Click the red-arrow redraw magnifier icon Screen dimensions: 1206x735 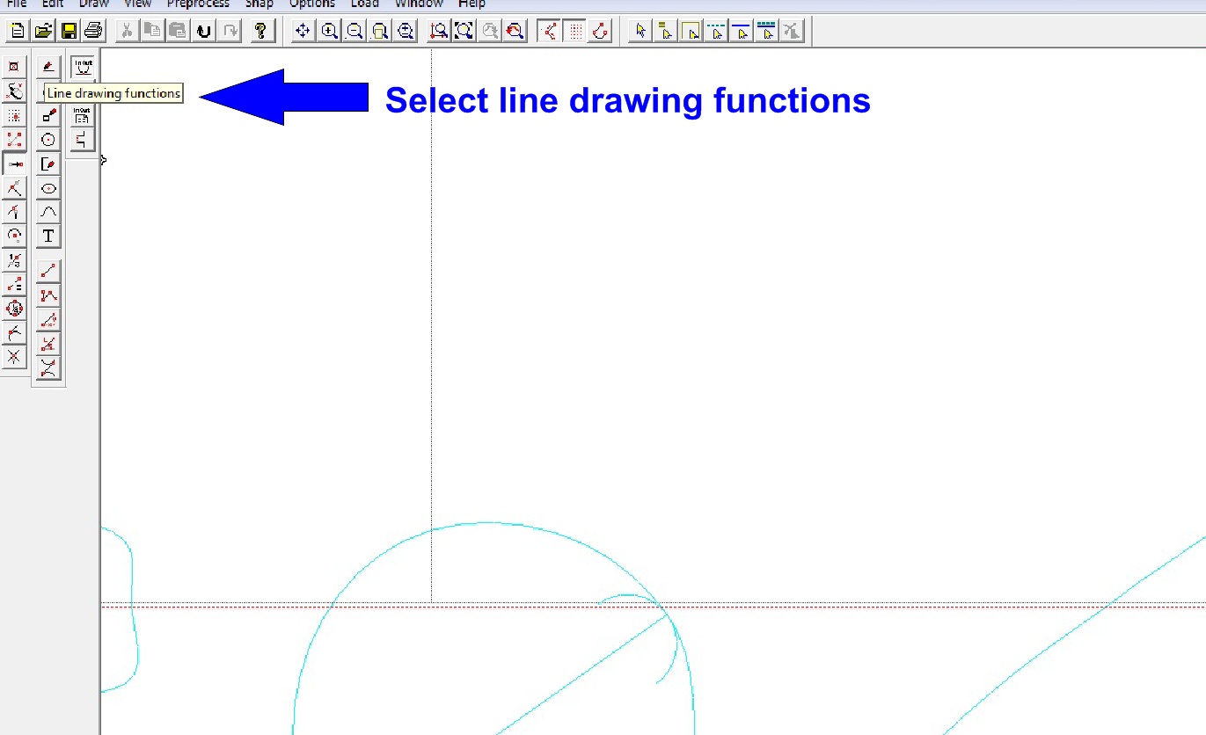(x=515, y=32)
